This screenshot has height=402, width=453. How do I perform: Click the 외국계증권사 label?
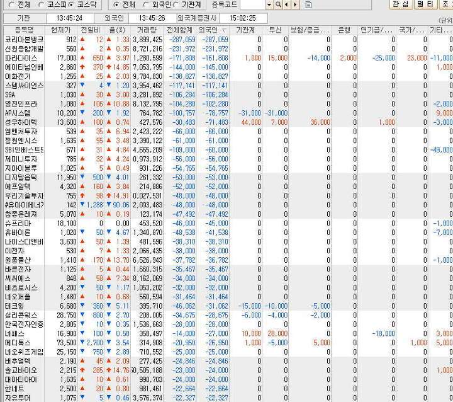(x=197, y=18)
